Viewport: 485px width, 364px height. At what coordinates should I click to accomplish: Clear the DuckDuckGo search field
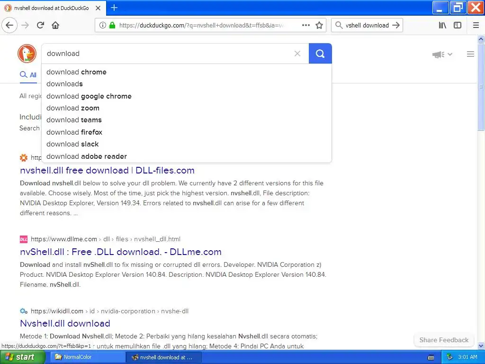297,54
